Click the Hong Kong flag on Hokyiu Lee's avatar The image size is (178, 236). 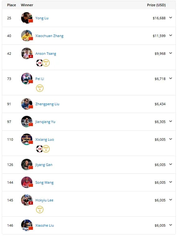pos(31,203)
